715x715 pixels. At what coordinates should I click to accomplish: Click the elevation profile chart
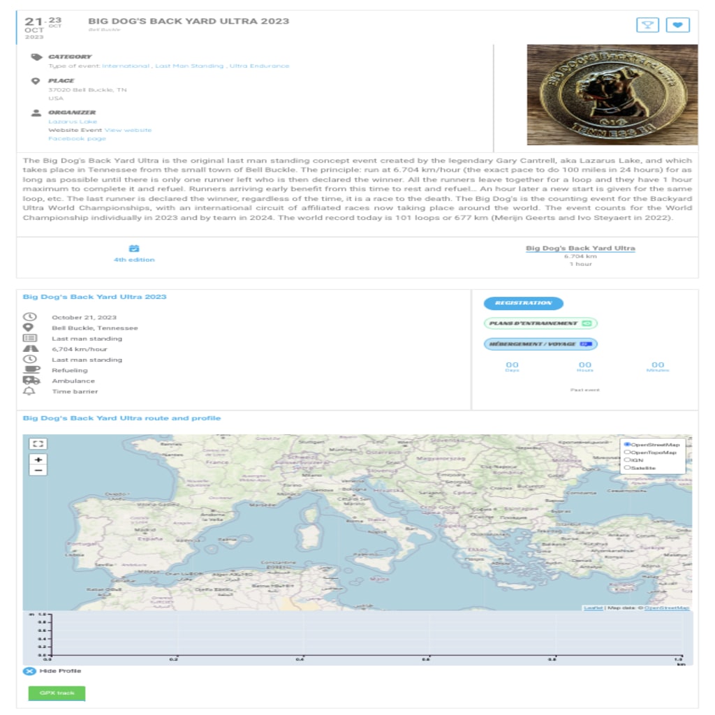[x=357, y=638]
